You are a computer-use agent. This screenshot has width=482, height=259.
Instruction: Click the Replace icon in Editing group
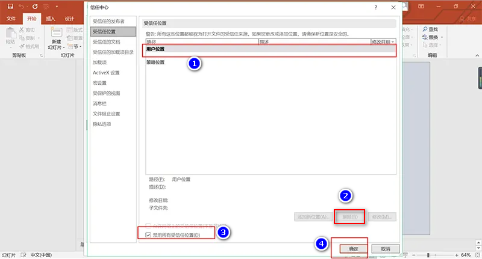coord(425,37)
